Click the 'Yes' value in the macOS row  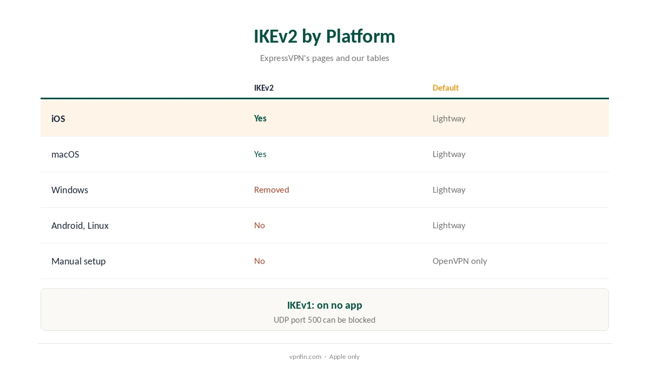[260, 154]
